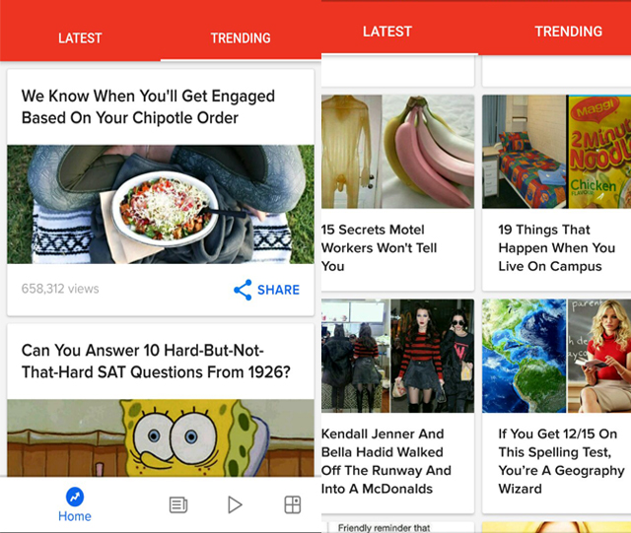This screenshot has width=631, height=533.
Task: Open the burrito bowl photo
Action: (161, 204)
